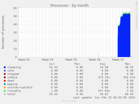Click the 'dead' legend label
This screenshot has width=139, height=104.
[11, 81]
